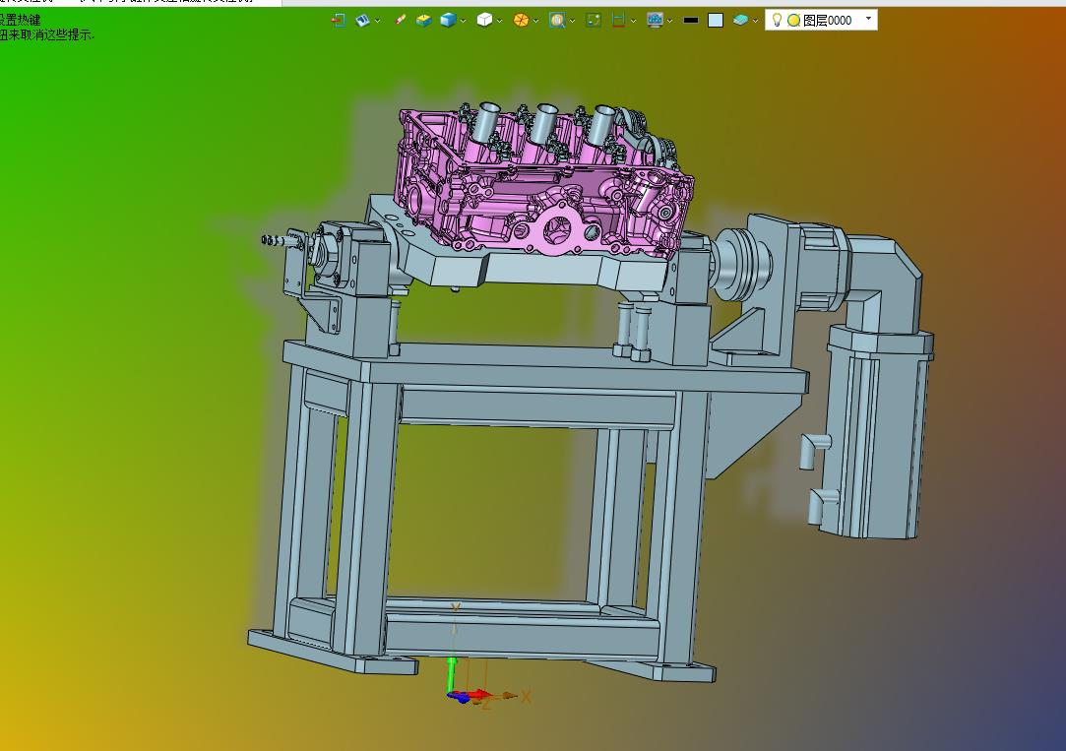
Task: Click the yellow circle layer color indicator
Action: pyautogui.click(x=793, y=21)
